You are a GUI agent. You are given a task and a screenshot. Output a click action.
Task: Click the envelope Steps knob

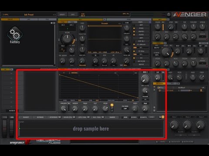click(x=135, y=109)
